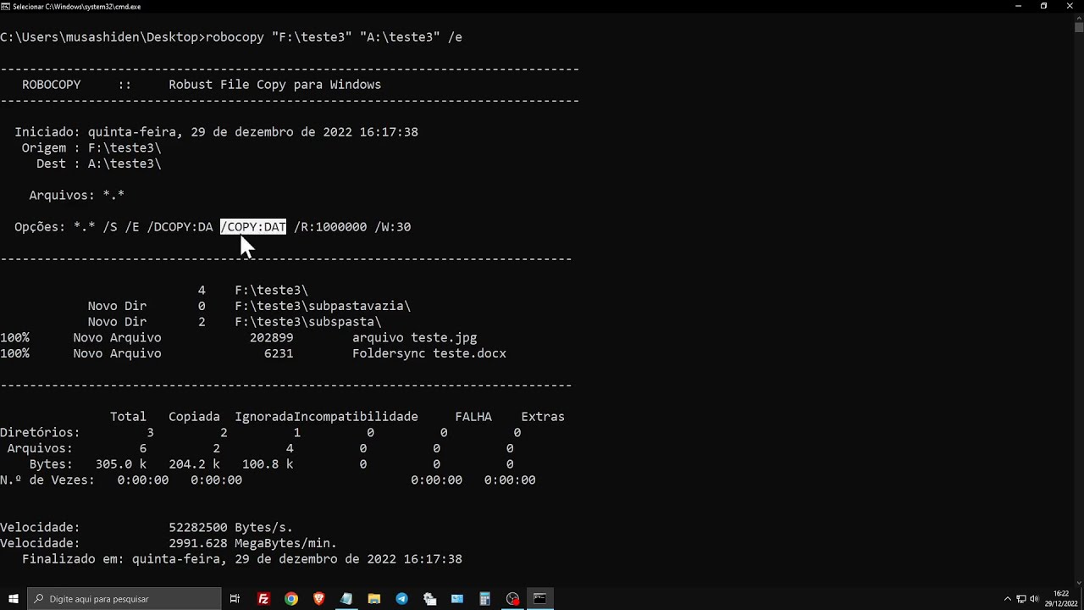Click the scrollbar down arrow
Viewport: 1084px width, 610px height.
pyautogui.click(x=1079, y=583)
